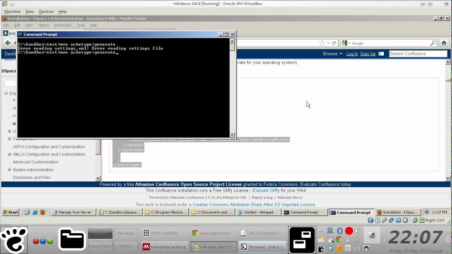Open the Tools menu in Firefox
The width and height of the screenshot is (452, 254).
point(81,25)
